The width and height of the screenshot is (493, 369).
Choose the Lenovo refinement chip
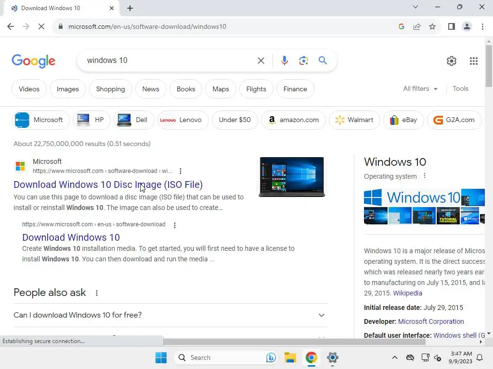pyautogui.click(x=182, y=120)
